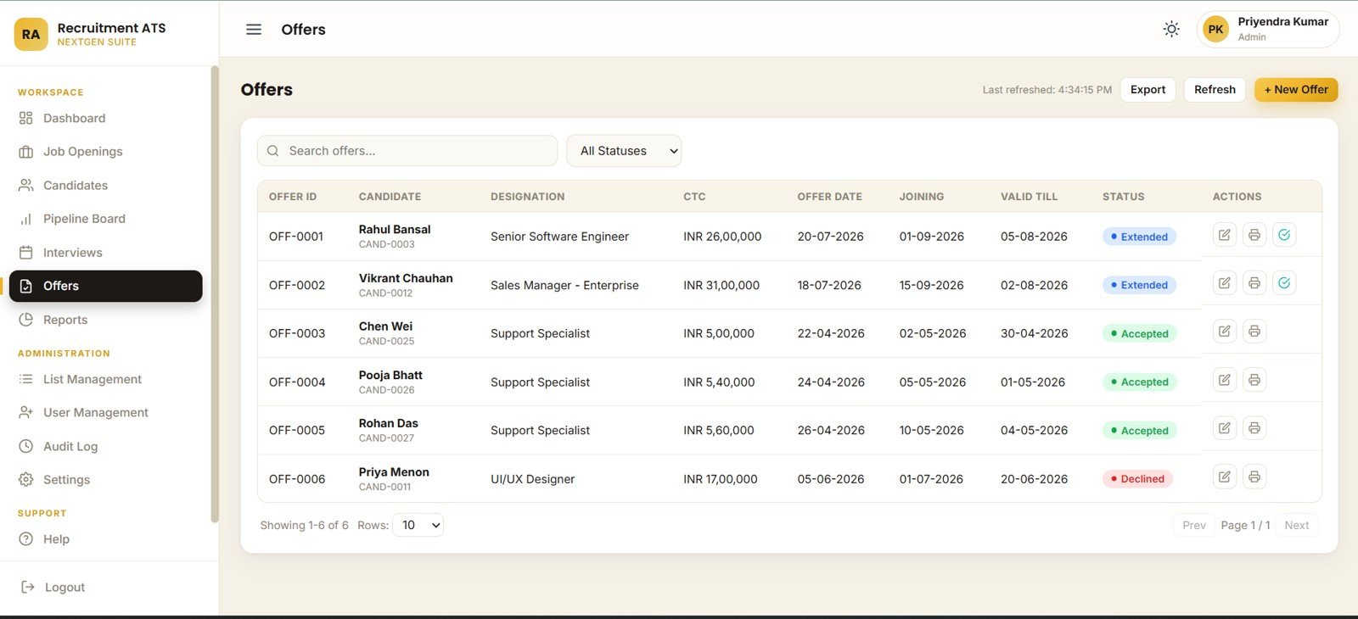1358x619 pixels.
Task: Click the Next page button
Action: coord(1296,525)
